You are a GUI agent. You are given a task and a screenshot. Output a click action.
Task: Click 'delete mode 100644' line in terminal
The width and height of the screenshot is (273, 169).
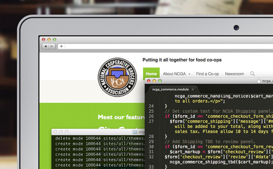pos(100,138)
